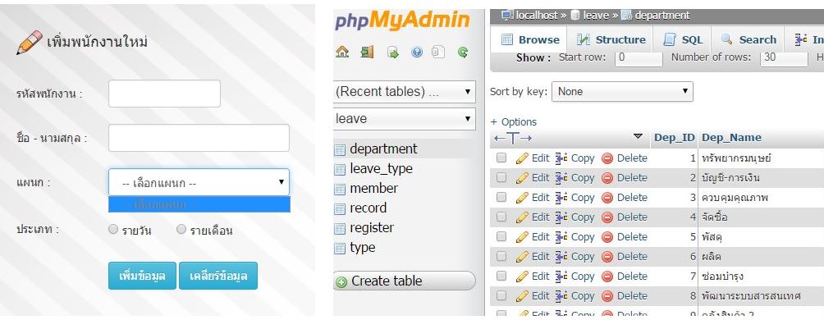The width and height of the screenshot is (824, 320).
Task: Open the Sort by key dropdown
Action: [x=622, y=91]
